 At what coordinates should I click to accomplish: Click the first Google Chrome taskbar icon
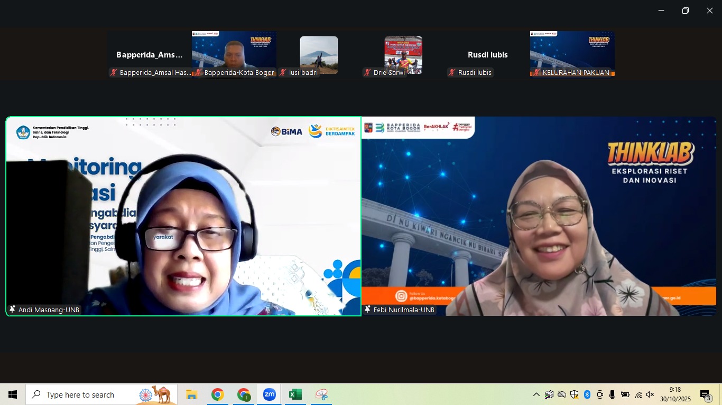[x=217, y=394]
